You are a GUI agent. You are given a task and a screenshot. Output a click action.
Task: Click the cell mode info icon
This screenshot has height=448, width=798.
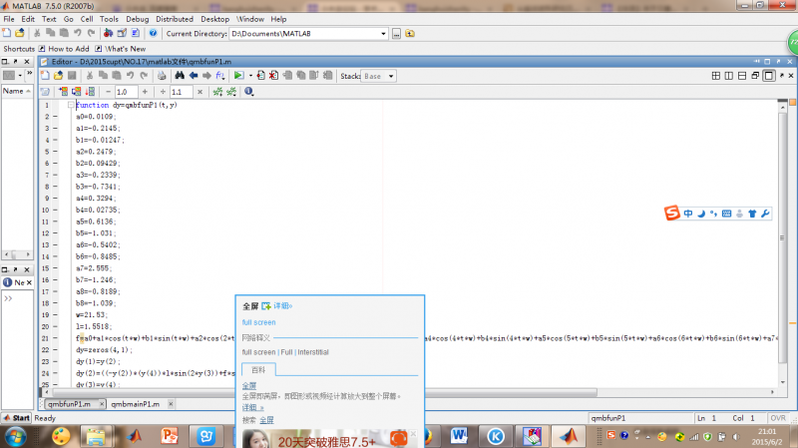click(x=248, y=92)
